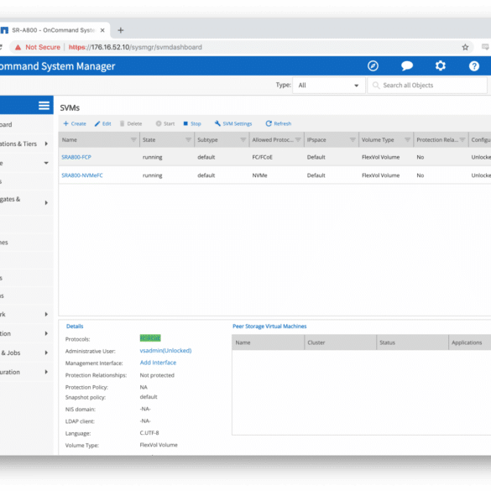Open the chat feedback bubble icon
The image size is (491, 491).
407,65
